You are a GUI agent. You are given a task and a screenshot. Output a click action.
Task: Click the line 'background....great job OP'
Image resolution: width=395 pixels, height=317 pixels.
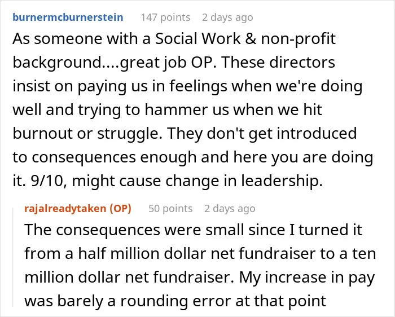pyautogui.click(x=174, y=63)
